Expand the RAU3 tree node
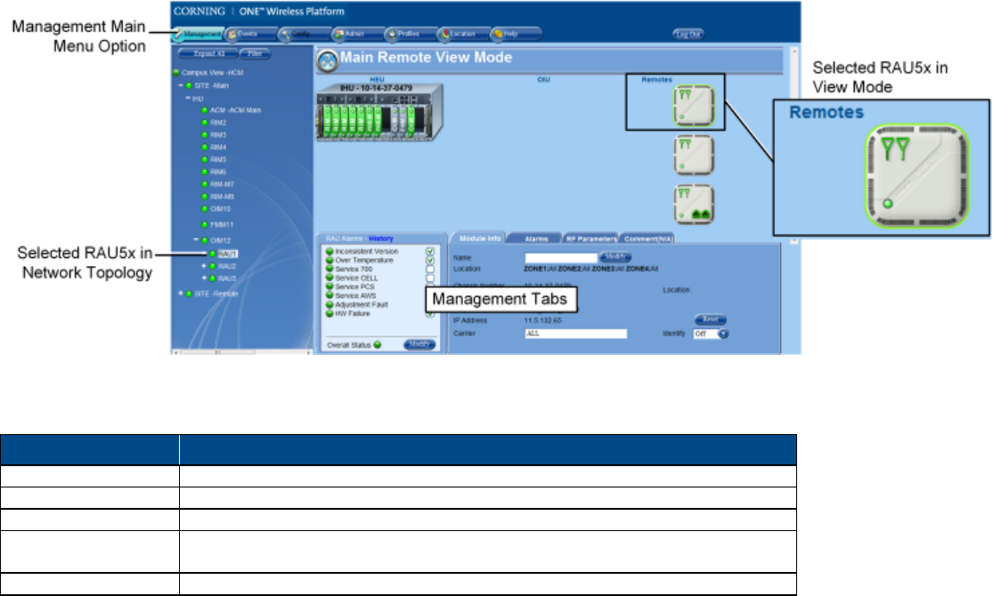This screenshot has width=993, height=596. pos(204,278)
